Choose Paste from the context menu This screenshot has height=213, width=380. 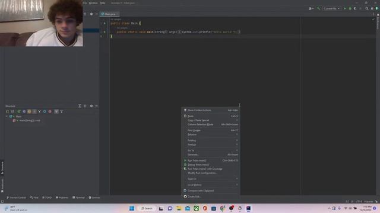[211, 116]
